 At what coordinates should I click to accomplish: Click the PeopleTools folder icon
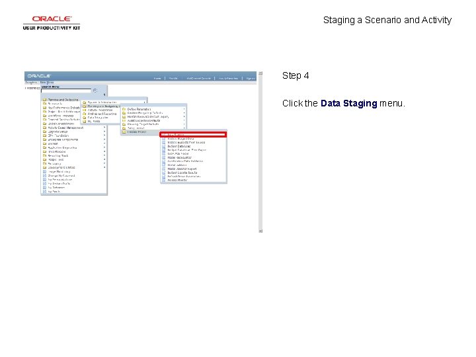(x=45, y=159)
